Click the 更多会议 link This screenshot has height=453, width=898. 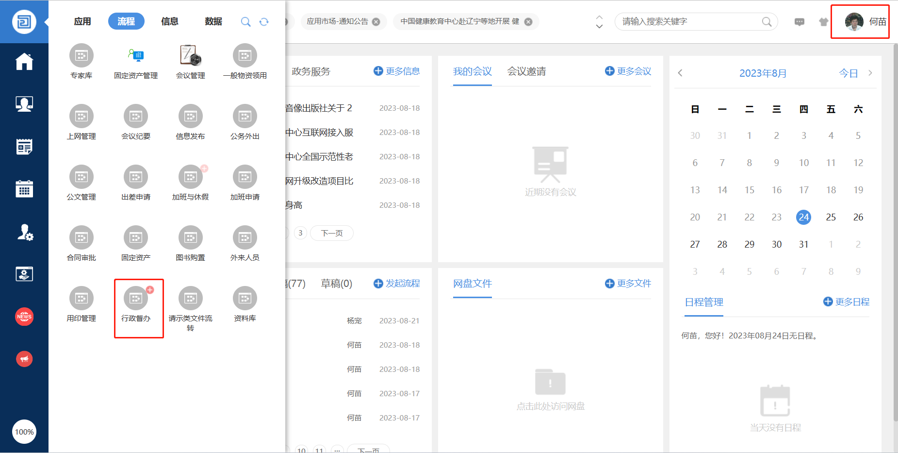pos(628,71)
